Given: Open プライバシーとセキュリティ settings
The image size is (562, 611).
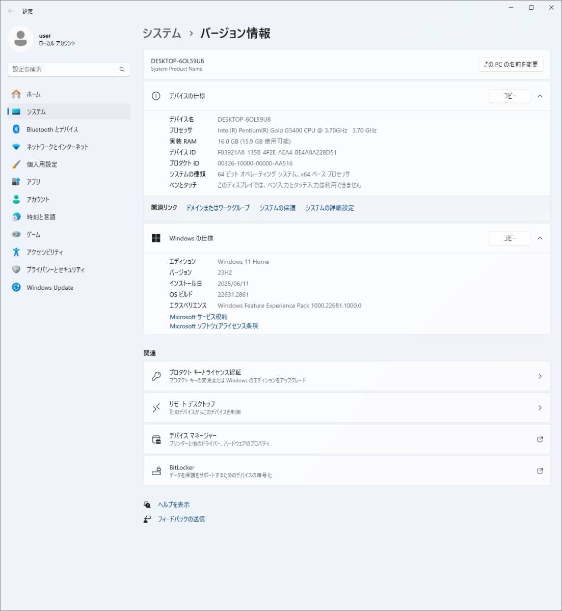Looking at the screenshot, I should coord(69,269).
